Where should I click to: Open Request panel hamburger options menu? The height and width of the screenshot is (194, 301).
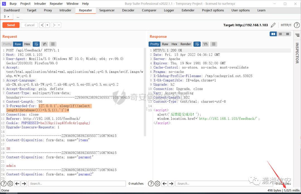click(53, 44)
